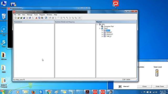Image resolution: width=168 pixels, height=94 pixels.
Task: Click the greyed pointer Select tool icon
Action: pyautogui.click(x=56, y=18)
